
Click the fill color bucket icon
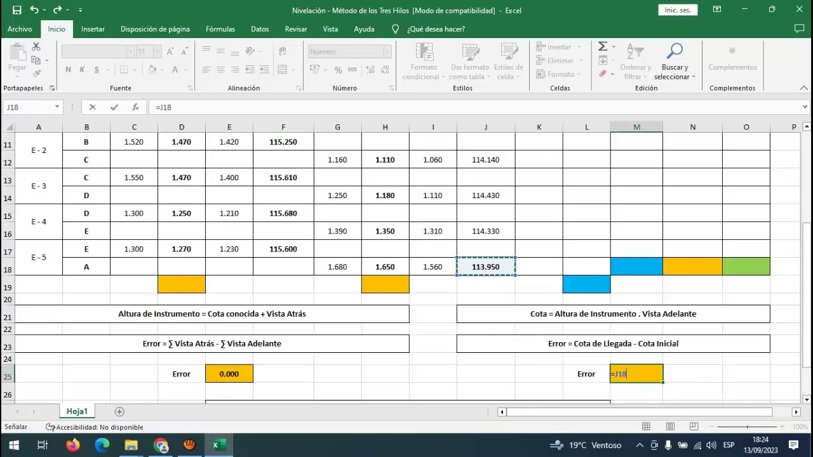152,69
